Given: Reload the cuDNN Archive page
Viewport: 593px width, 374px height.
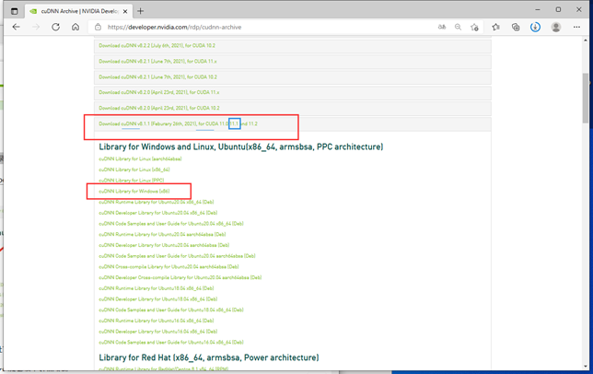Looking at the screenshot, I should pyautogui.click(x=55, y=27).
